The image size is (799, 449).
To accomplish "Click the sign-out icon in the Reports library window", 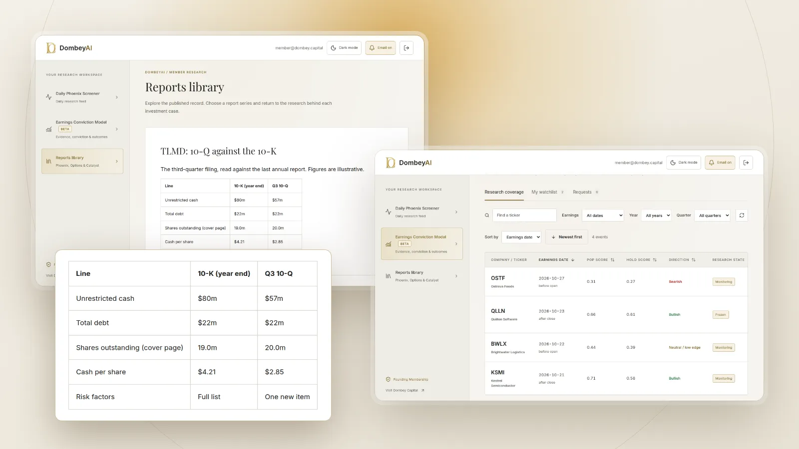I will pos(406,48).
